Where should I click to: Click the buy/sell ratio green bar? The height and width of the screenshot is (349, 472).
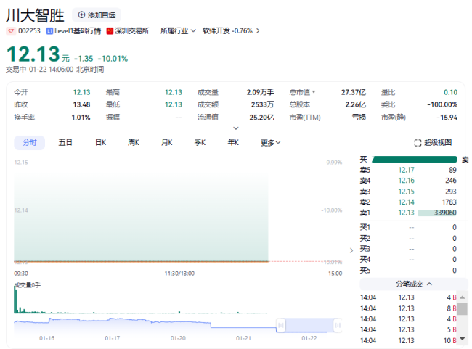[415, 159]
